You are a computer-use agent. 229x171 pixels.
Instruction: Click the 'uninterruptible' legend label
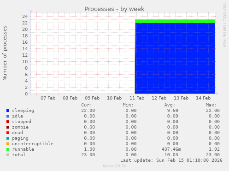(x=33, y=144)
